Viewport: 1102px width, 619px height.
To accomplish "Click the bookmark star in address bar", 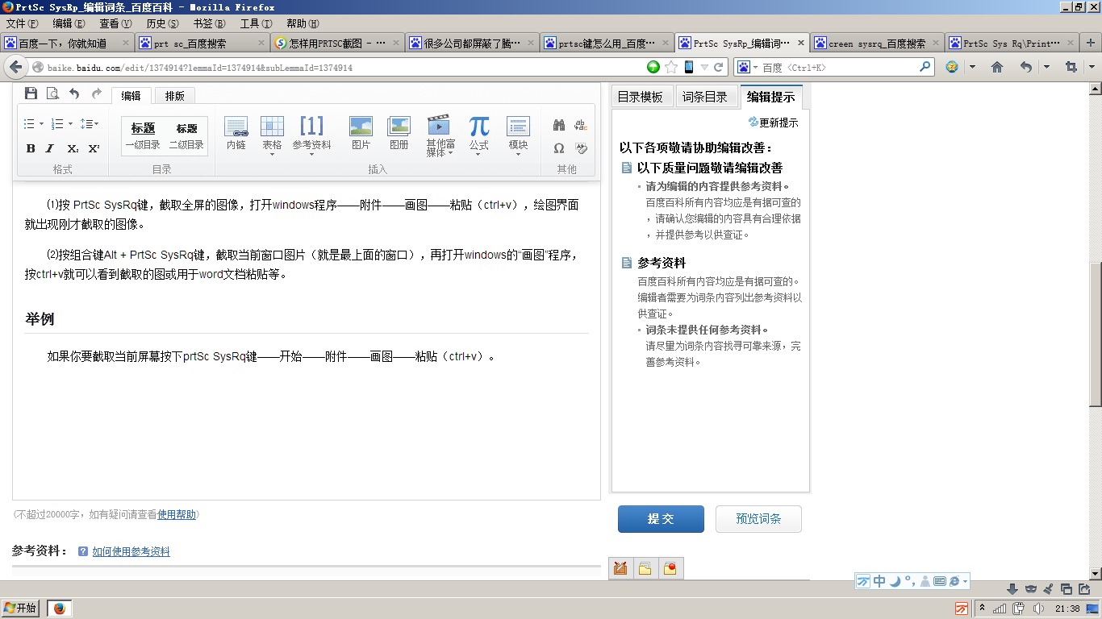I will click(x=671, y=67).
